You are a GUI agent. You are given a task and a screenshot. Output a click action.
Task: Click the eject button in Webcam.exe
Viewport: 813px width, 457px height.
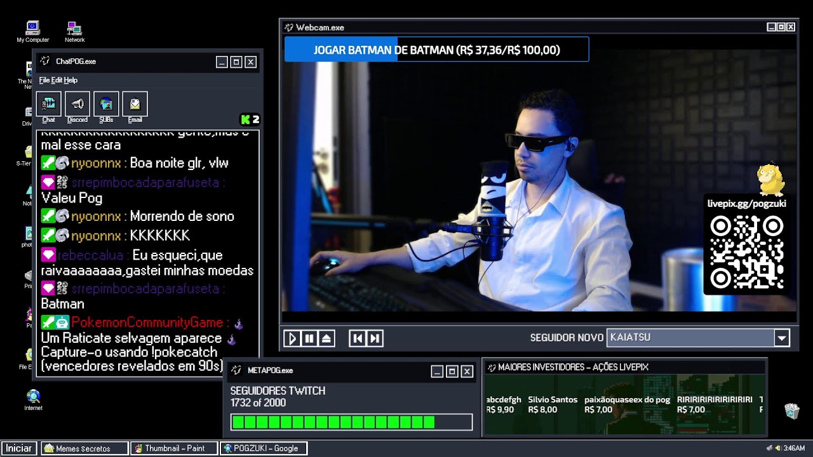pyautogui.click(x=326, y=338)
